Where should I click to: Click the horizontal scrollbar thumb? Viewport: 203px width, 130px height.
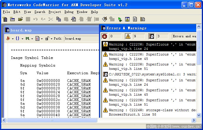coord(52,120)
